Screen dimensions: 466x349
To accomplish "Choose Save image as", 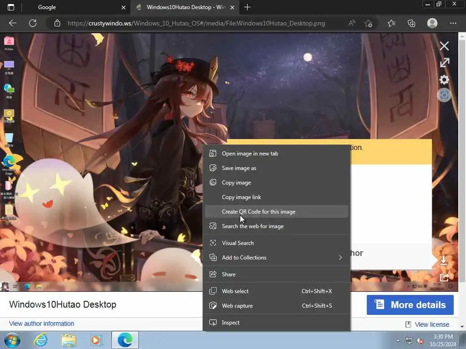I will (276, 168).
